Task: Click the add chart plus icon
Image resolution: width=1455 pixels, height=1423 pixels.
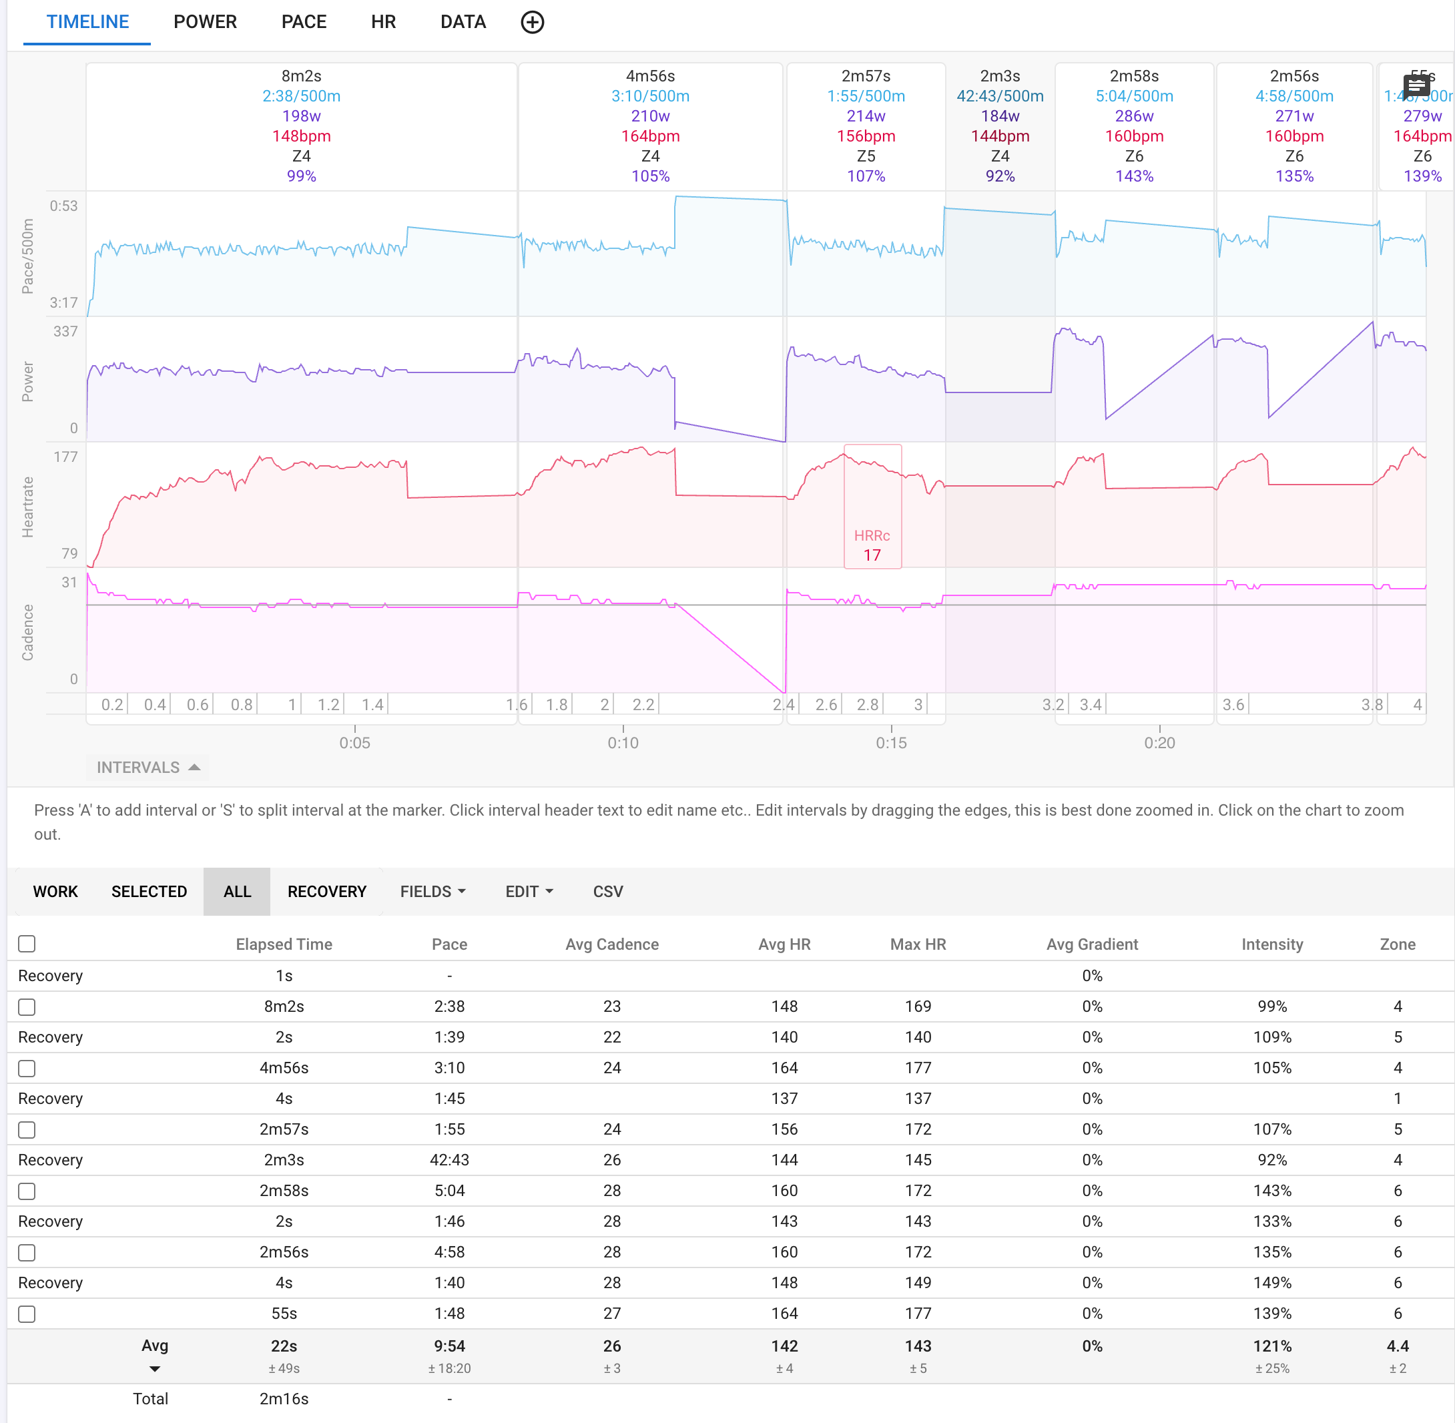Action: pyautogui.click(x=532, y=23)
